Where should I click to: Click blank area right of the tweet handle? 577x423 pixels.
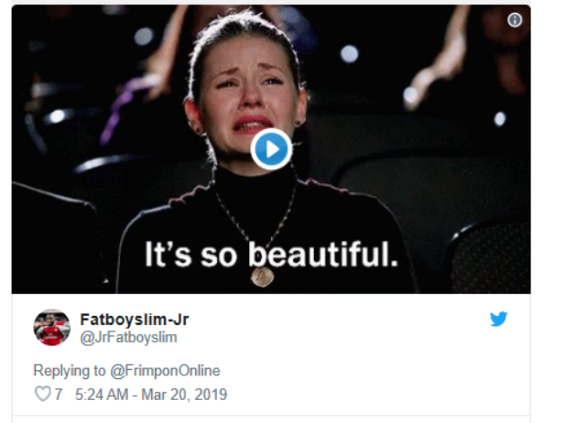[348, 338]
